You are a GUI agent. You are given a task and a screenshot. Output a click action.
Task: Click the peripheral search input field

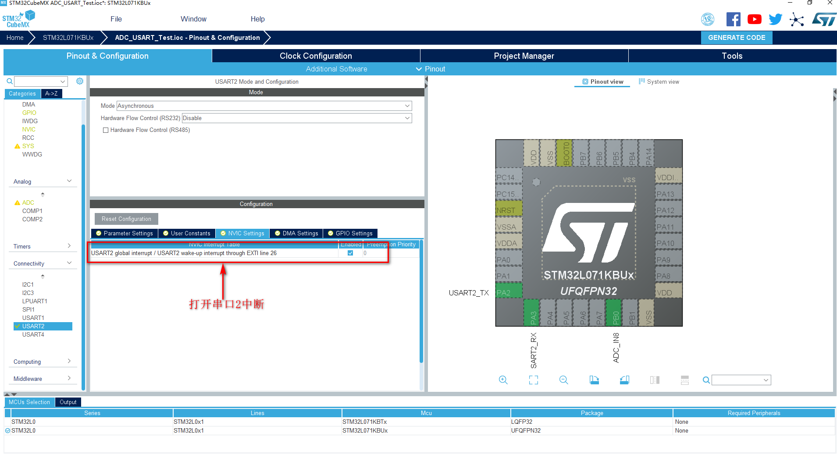coord(41,81)
